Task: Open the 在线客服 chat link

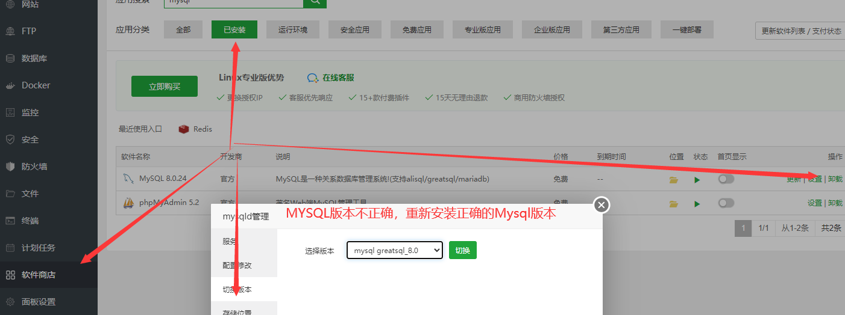Action: [331, 78]
